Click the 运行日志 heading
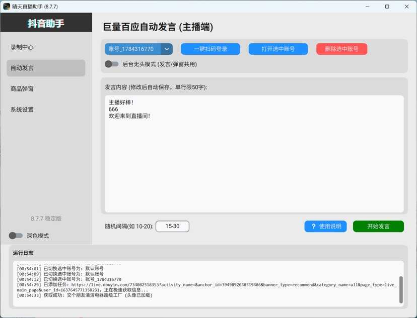 pos(23,253)
